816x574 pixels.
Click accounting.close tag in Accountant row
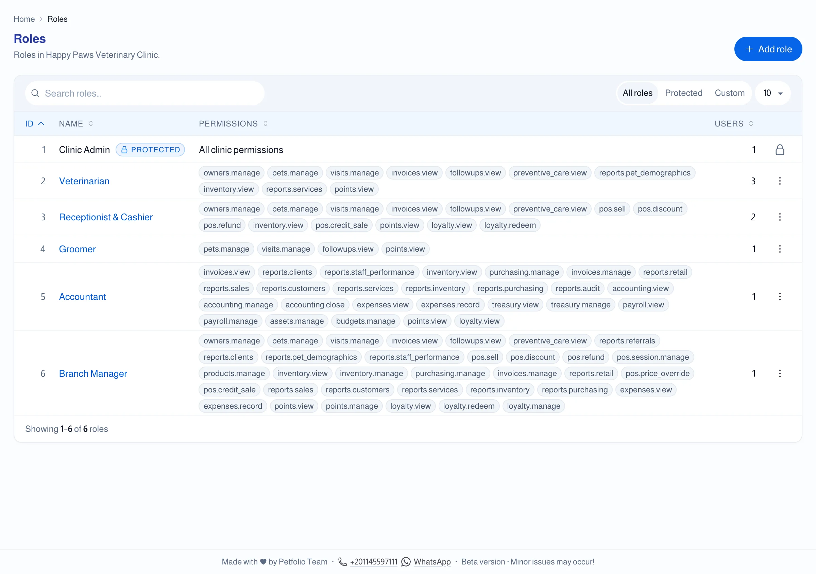point(314,305)
